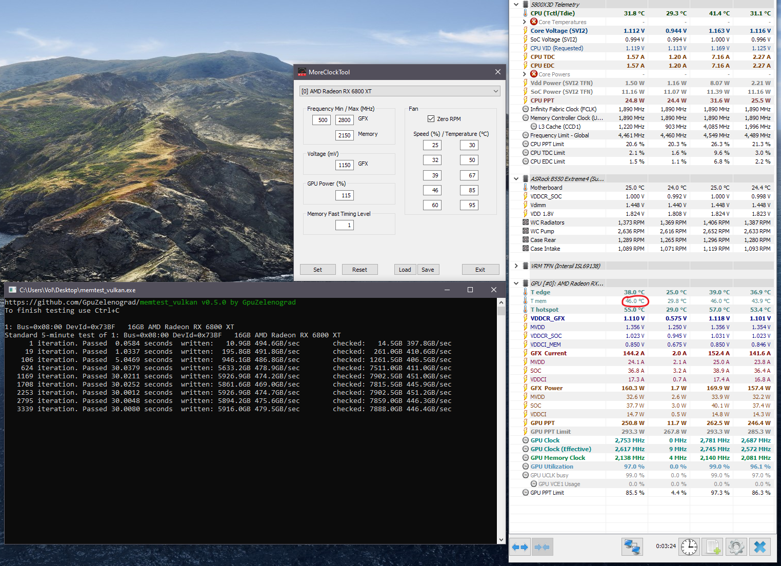Click the lightning icon beside GFX Current

(x=525, y=353)
